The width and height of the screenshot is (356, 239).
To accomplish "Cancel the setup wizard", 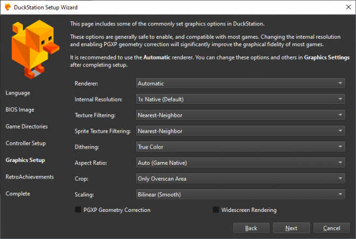I will coord(332,228).
